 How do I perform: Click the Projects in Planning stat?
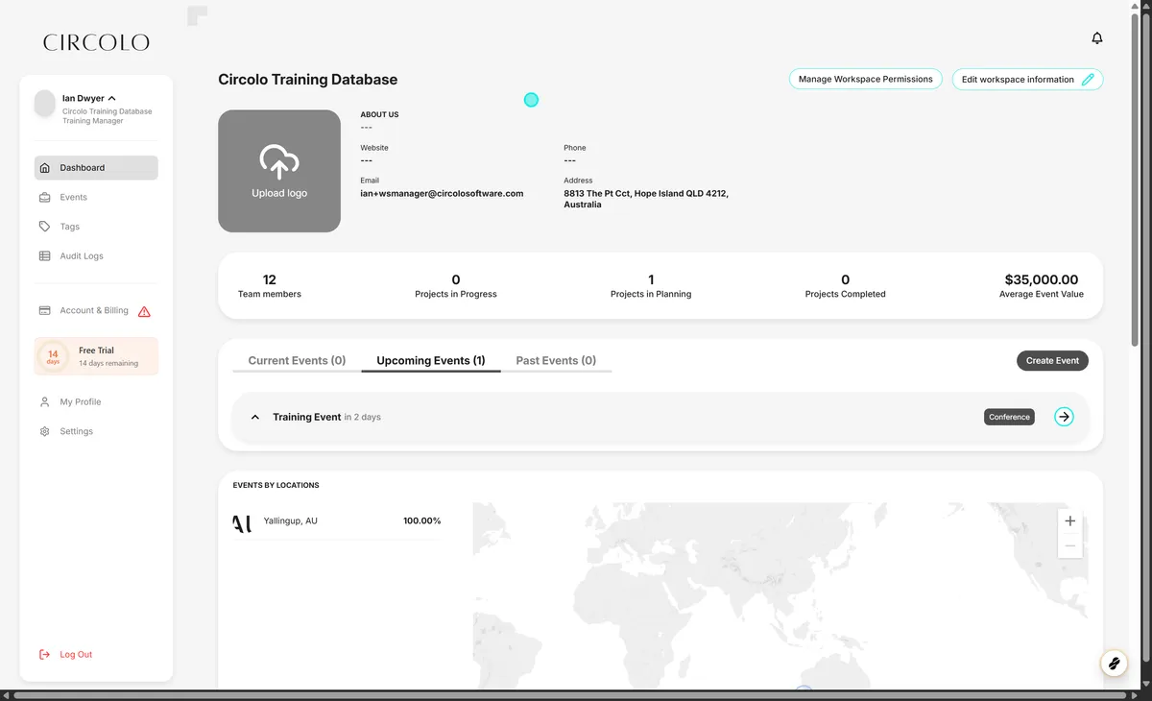click(x=651, y=286)
